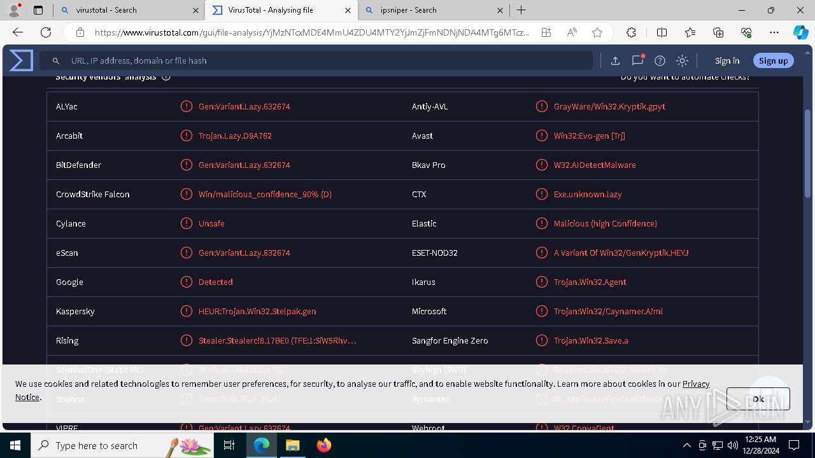Open Collections icon

click(x=718, y=32)
